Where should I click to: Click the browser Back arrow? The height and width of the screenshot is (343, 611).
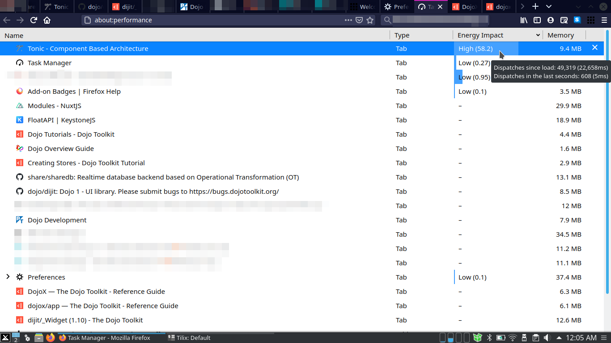(7, 20)
